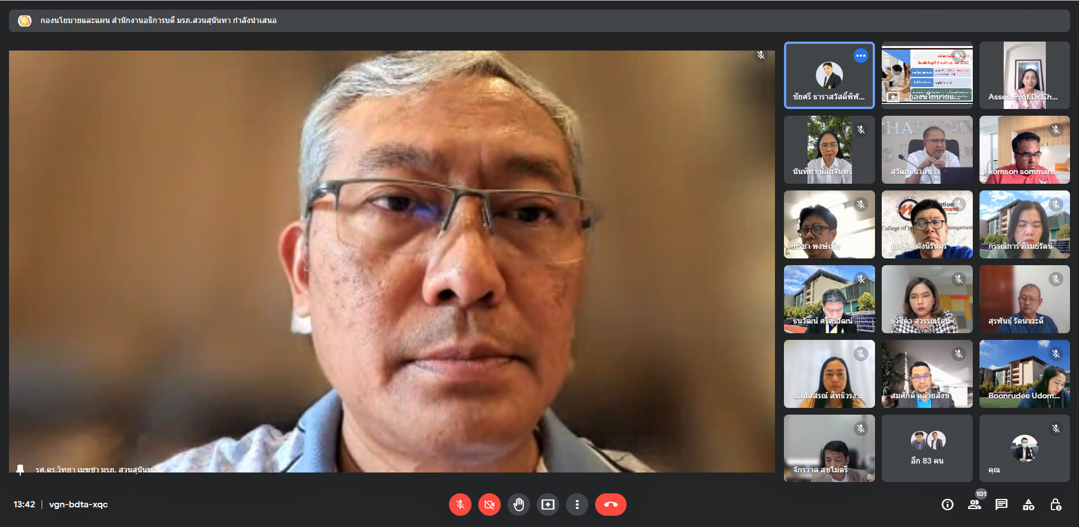Leave the call with the red hang-up button

pos(610,505)
